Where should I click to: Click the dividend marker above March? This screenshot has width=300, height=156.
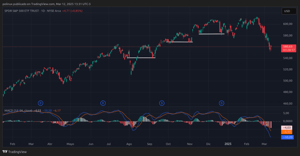click(41, 103)
